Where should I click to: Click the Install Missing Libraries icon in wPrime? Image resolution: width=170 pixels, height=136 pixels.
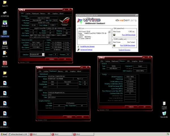point(78,46)
